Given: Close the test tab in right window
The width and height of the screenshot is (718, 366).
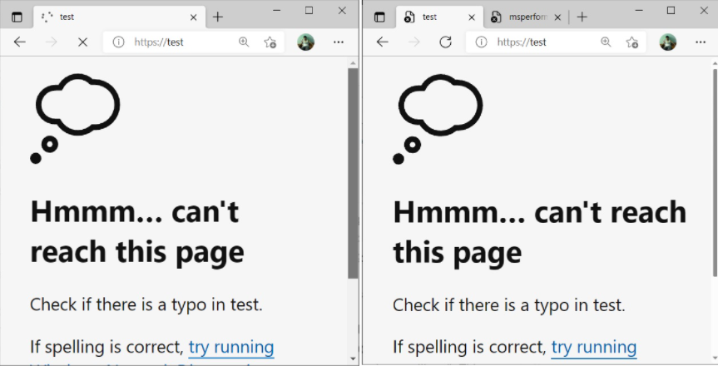Looking at the screenshot, I should tap(472, 17).
